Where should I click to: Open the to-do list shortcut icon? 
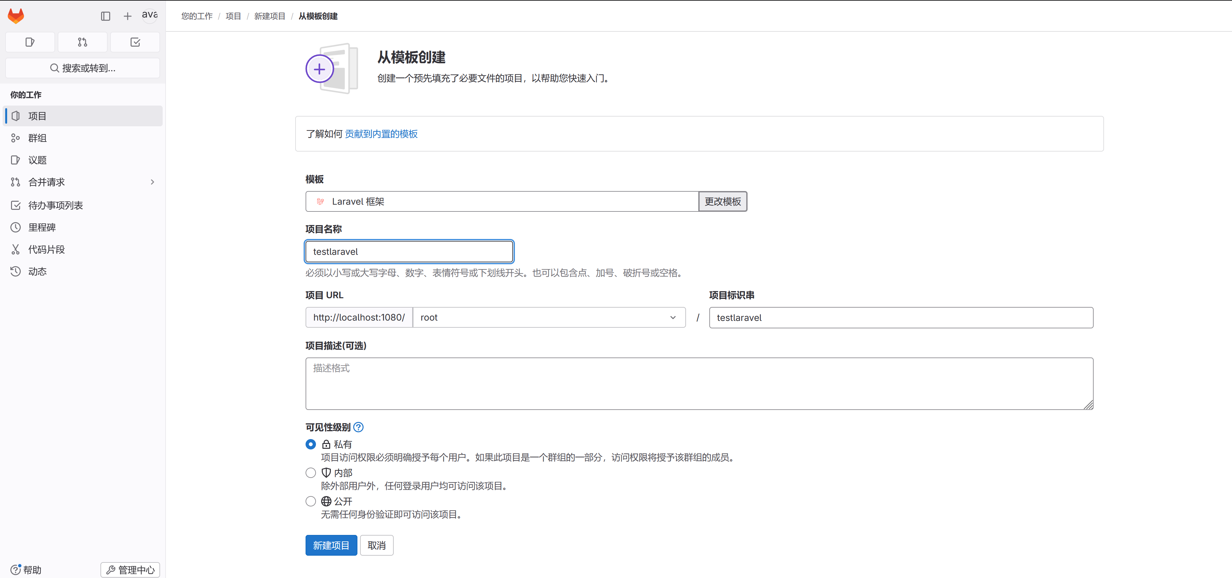(135, 42)
